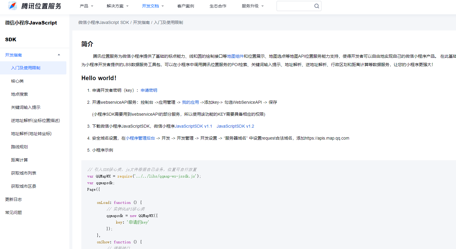Open 更新日志 in the sidebar
The height and width of the screenshot is (249, 456).
[x=13, y=199]
